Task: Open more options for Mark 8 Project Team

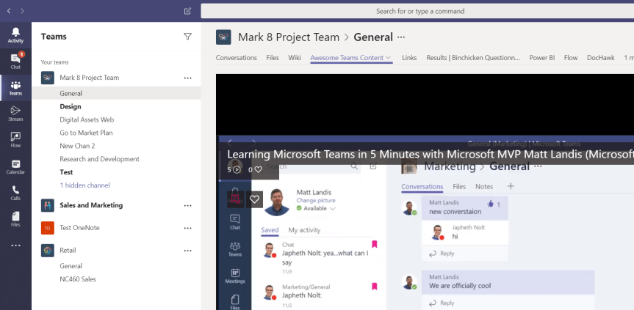Action: click(x=187, y=78)
